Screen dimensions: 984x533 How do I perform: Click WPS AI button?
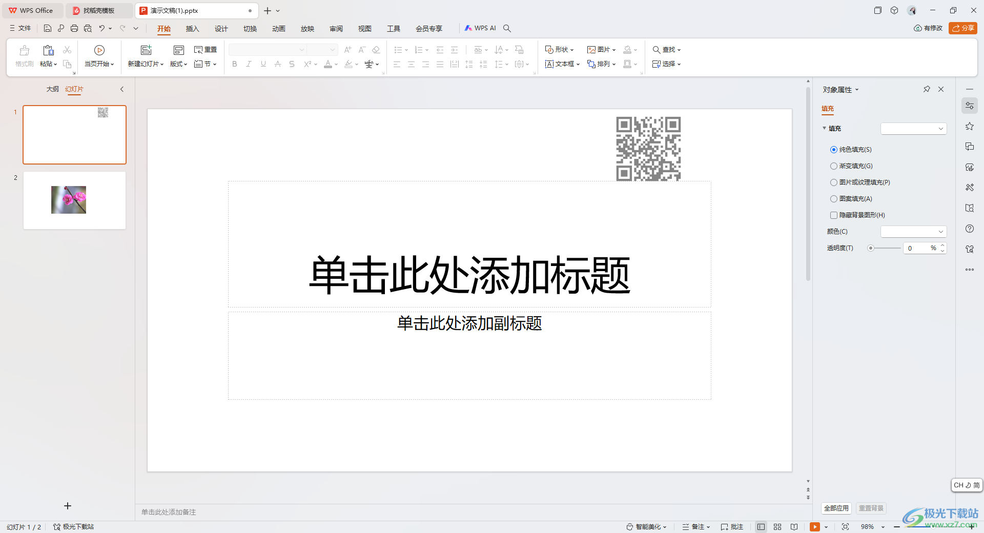tap(480, 28)
